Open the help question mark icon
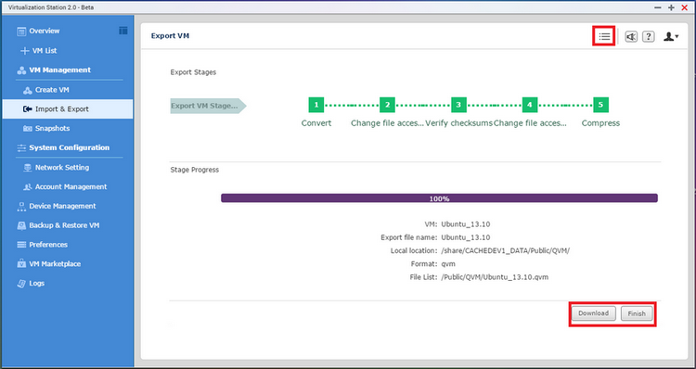This screenshot has width=696, height=369. (x=649, y=37)
